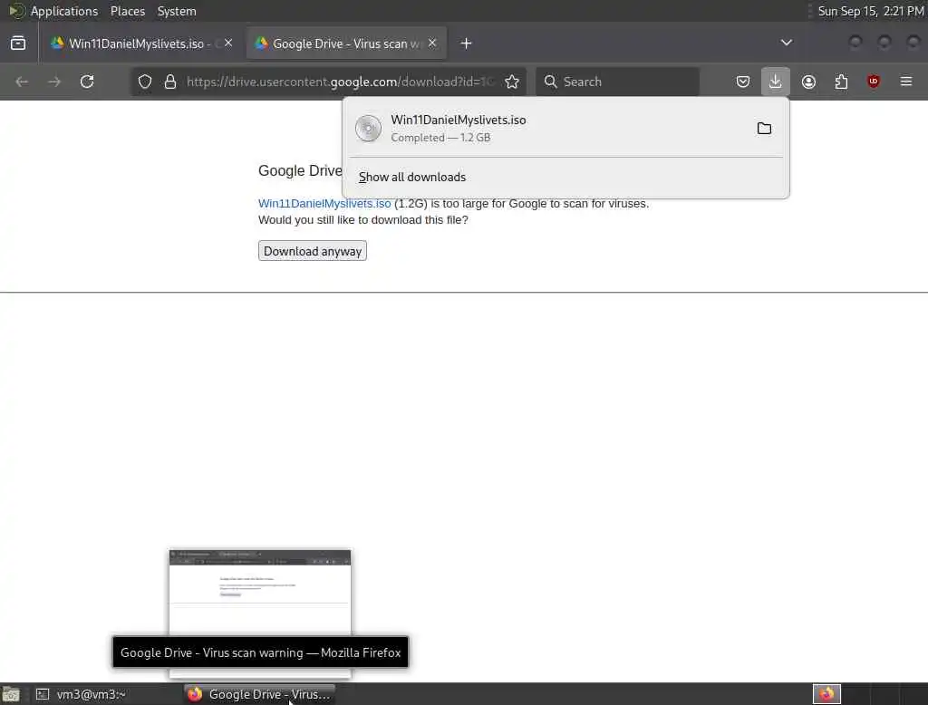Go forward one page

[x=54, y=82]
